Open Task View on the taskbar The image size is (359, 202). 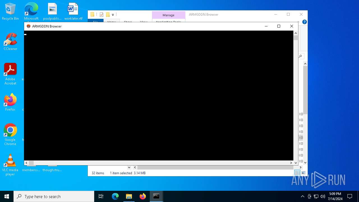point(101,196)
